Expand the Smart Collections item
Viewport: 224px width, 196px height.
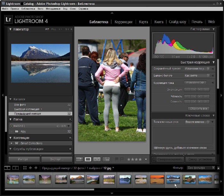pos(12,143)
